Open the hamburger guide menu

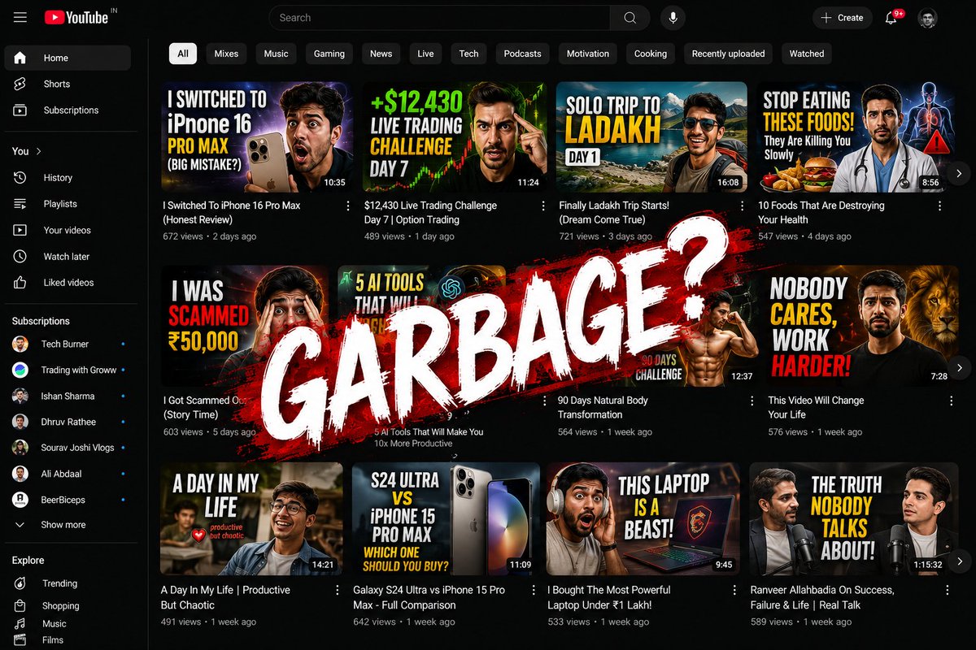[20, 17]
